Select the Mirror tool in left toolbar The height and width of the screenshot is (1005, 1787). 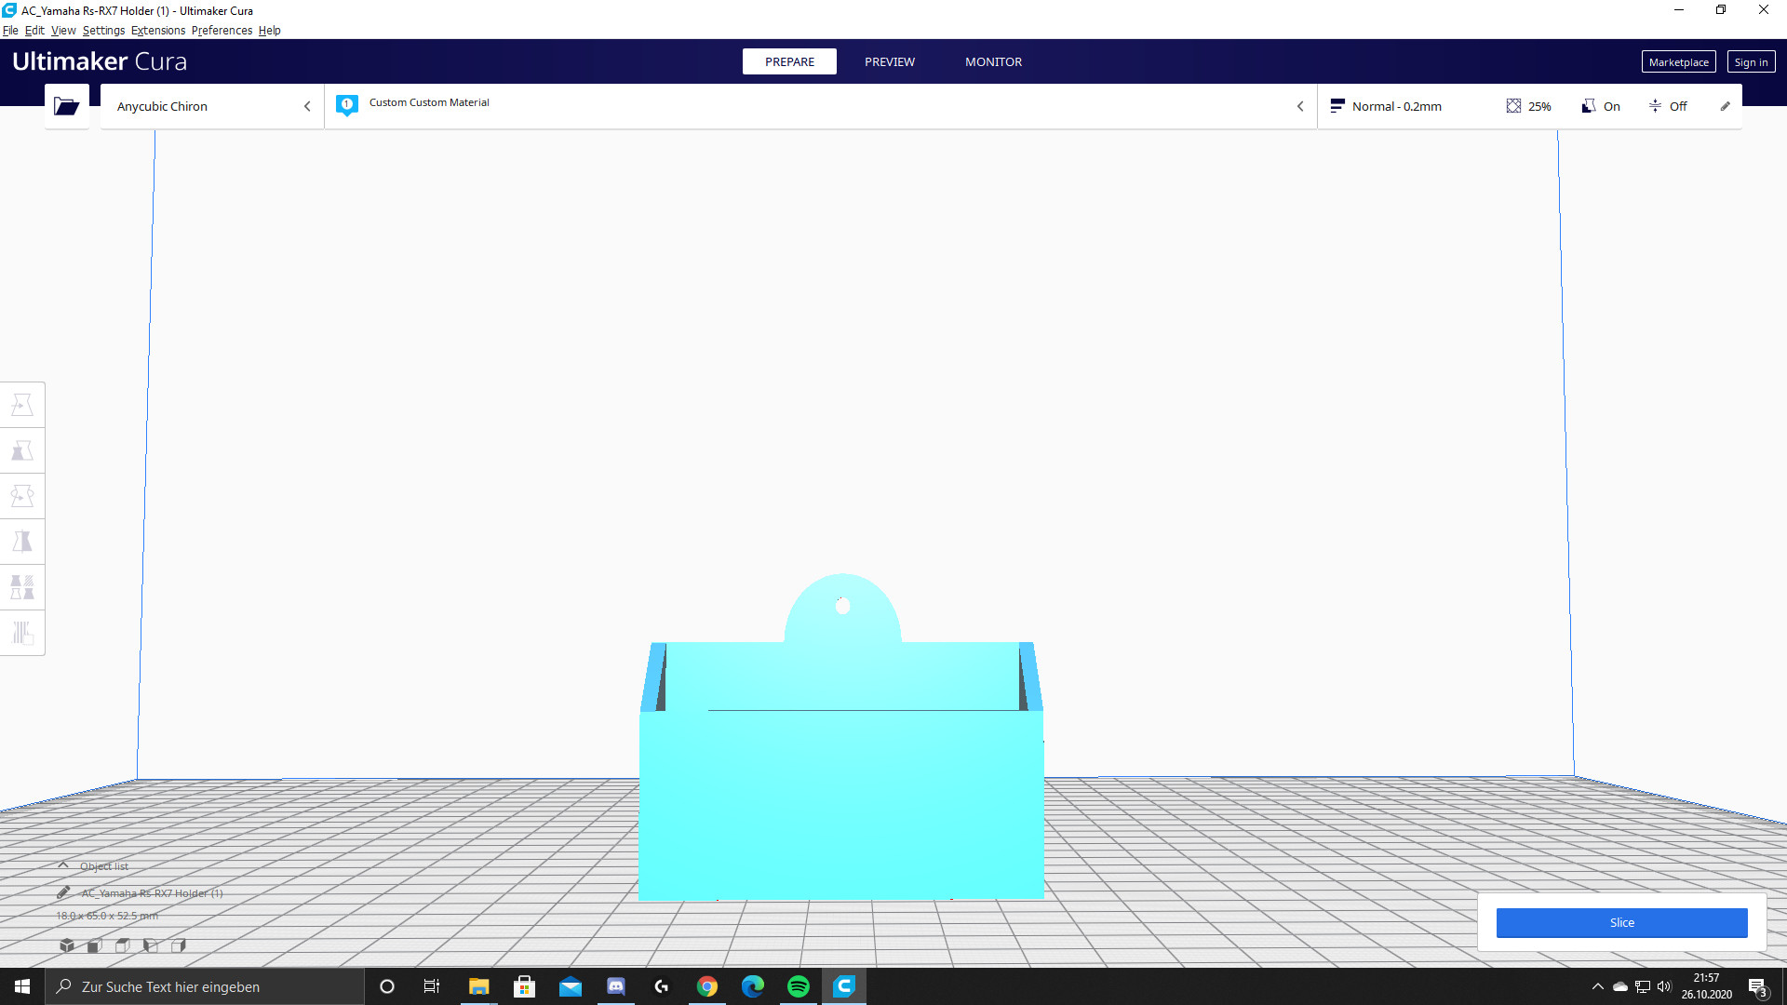point(22,542)
